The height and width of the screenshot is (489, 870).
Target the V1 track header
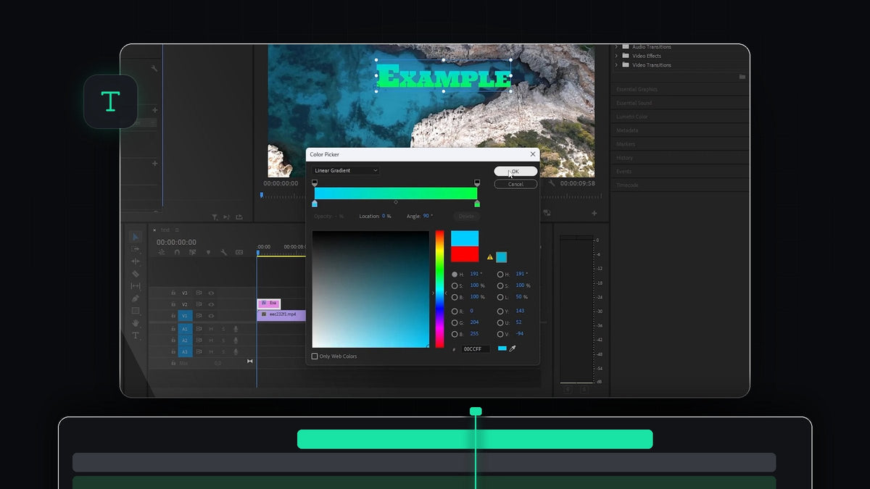[x=185, y=316]
